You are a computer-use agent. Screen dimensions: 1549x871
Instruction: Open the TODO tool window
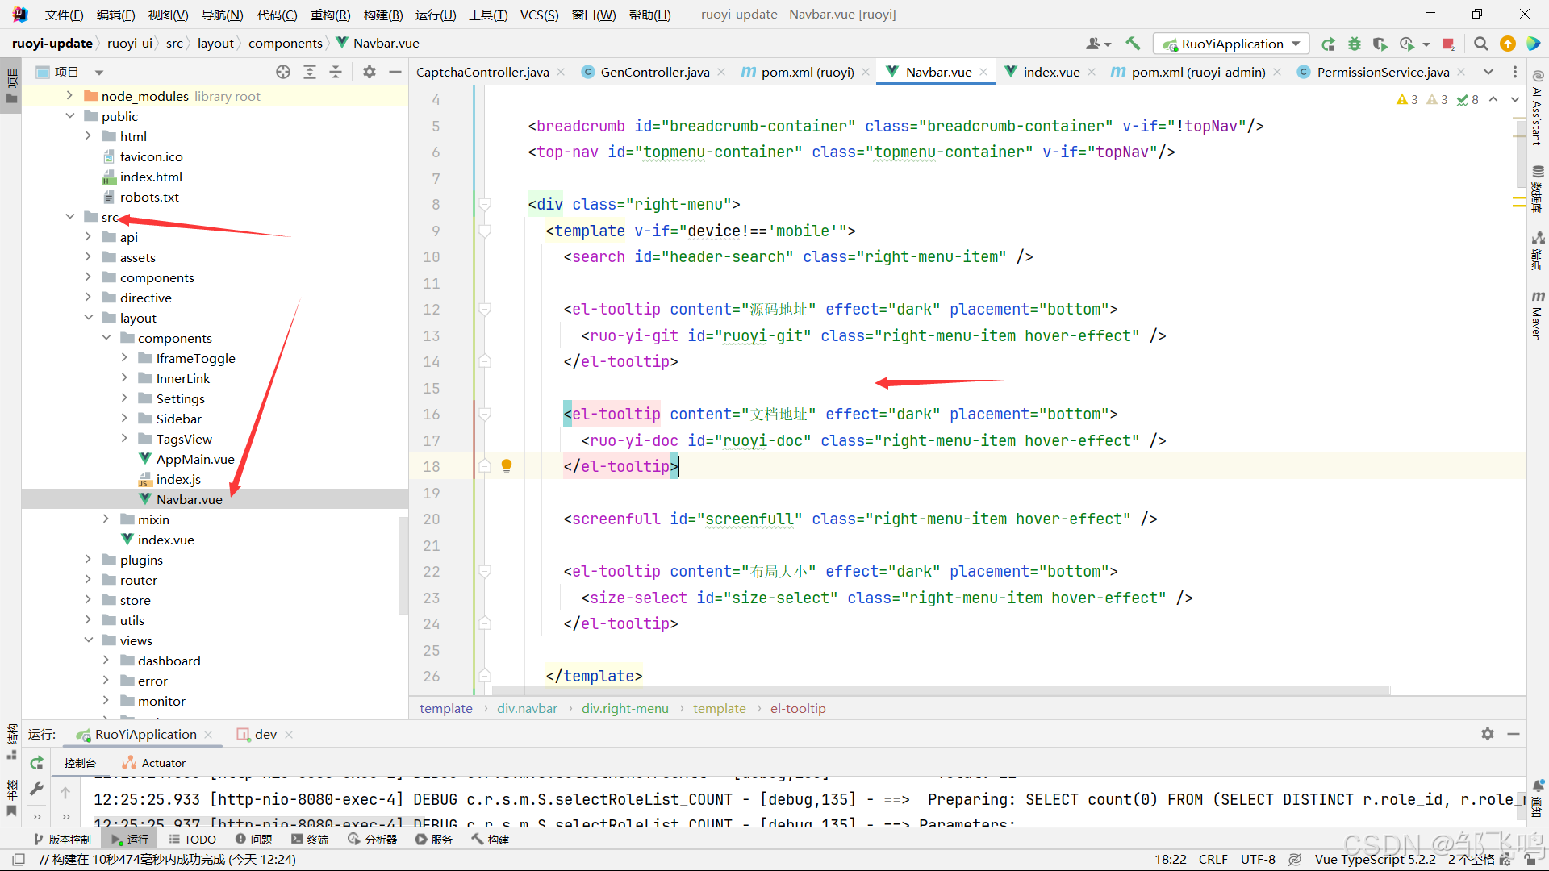[x=192, y=840]
